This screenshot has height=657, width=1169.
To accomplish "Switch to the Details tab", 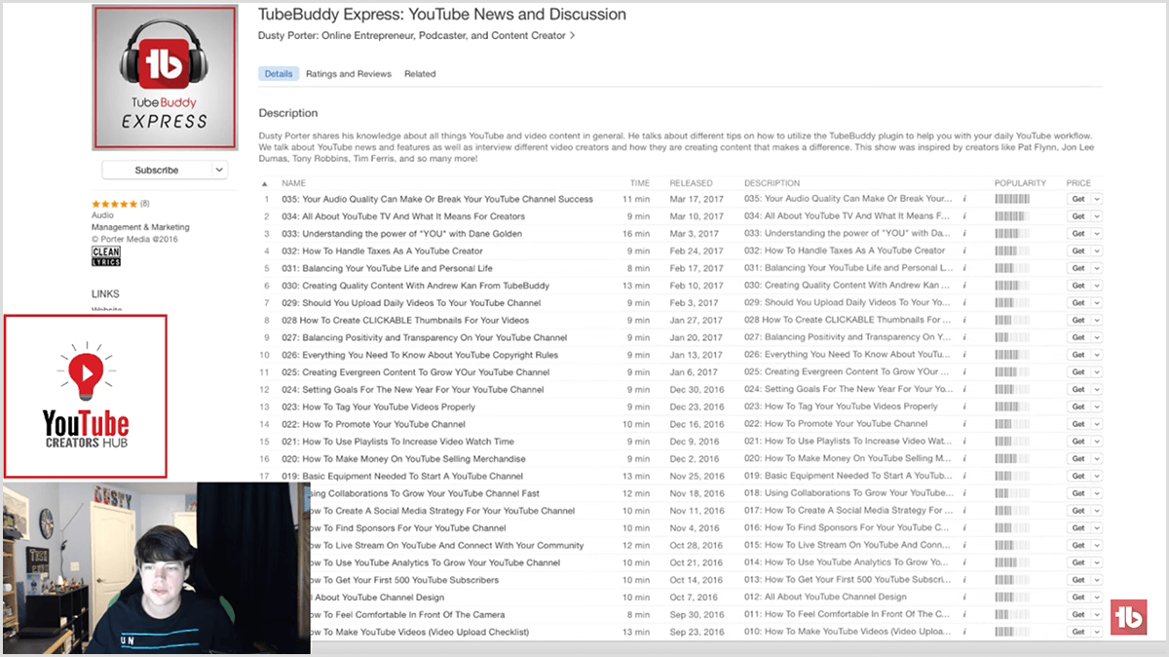I will [x=279, y=74].
